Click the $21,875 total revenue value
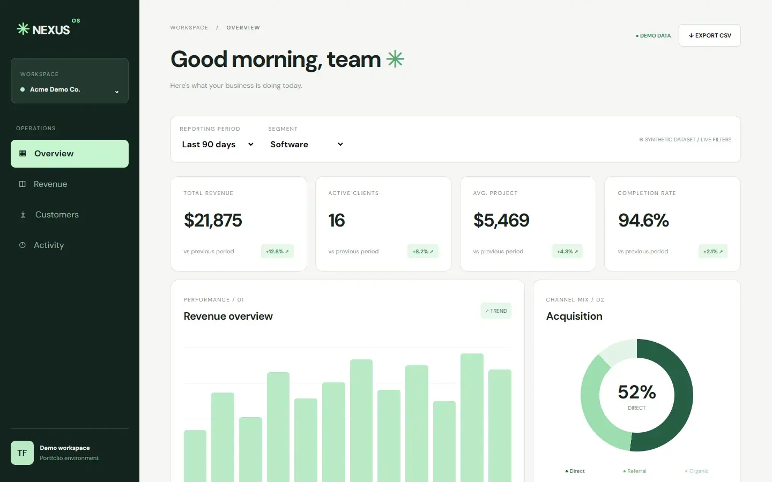The image size is (772, 482). click(x=213, y=221)
